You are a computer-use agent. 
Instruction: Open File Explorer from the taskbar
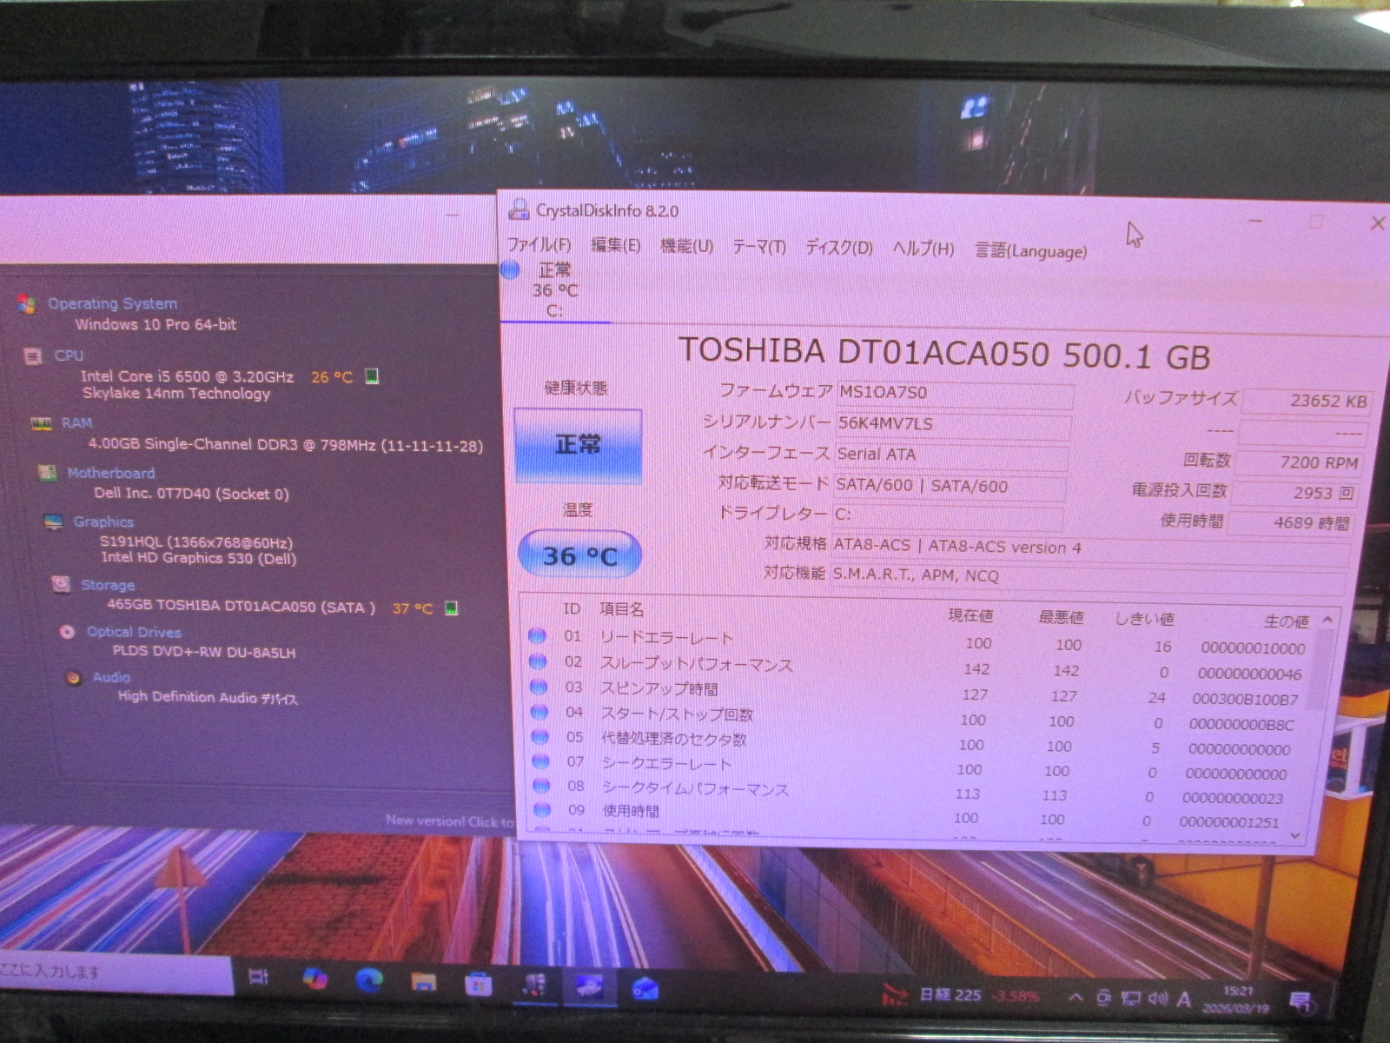[x=424, y=982]
